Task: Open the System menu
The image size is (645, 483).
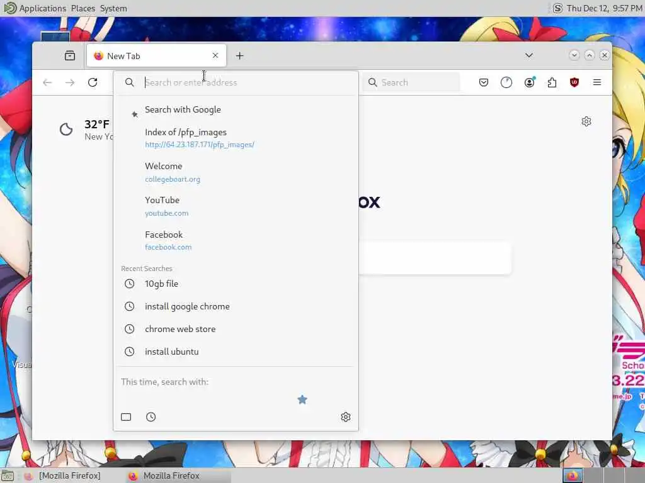Action: (x=113, y=8)
